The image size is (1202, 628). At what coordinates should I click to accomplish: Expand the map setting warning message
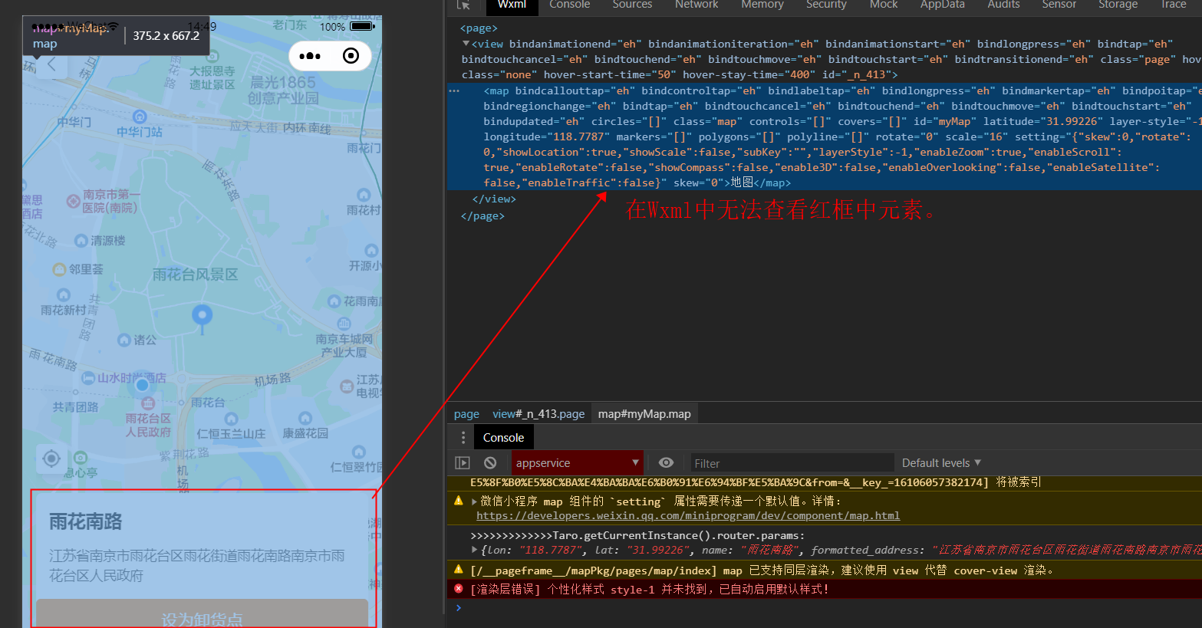tap(474, 501)
